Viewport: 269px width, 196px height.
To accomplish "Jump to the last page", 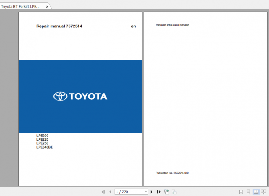I will [x=159, y=192].
